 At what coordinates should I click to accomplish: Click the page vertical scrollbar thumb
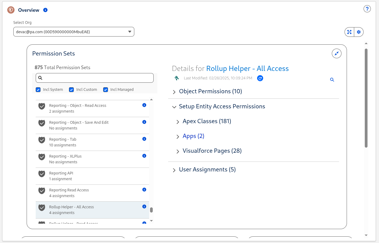[x=366, y=98]
